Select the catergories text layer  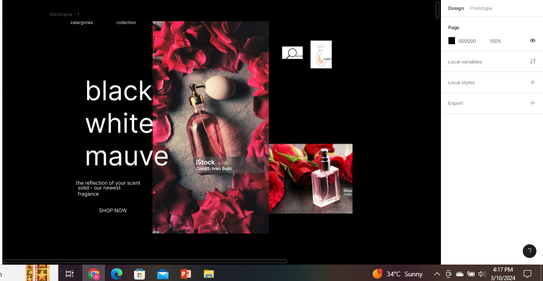tap(82, 23)
